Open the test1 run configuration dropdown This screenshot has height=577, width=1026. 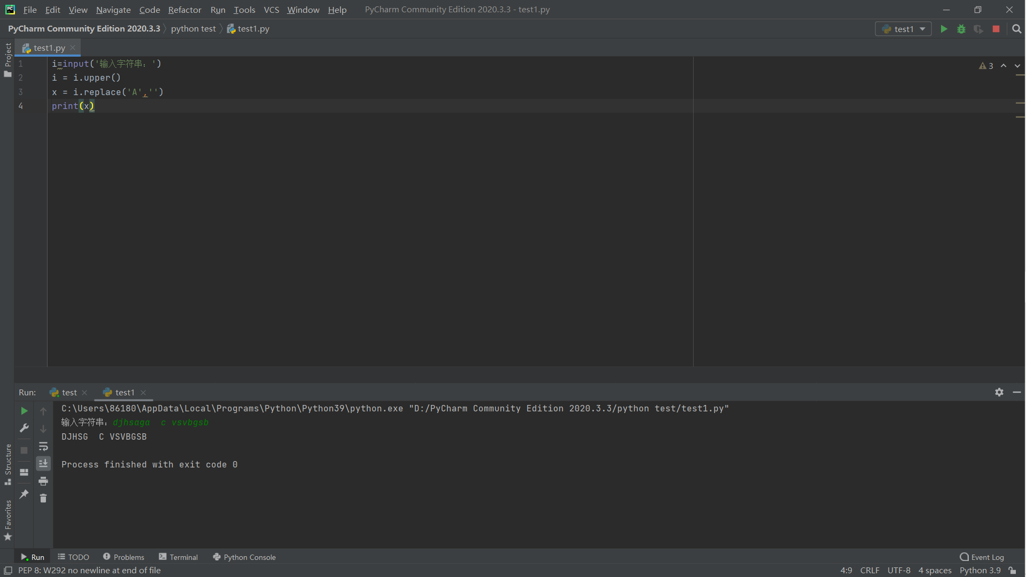pos(903,29)
